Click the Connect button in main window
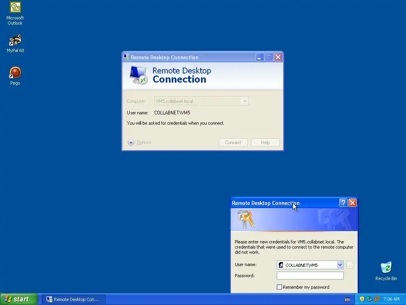This screenshot has height=305, width=406. [233, 143]
